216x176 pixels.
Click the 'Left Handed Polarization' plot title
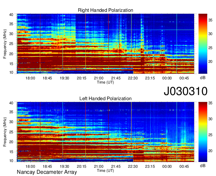click(105, 99)
